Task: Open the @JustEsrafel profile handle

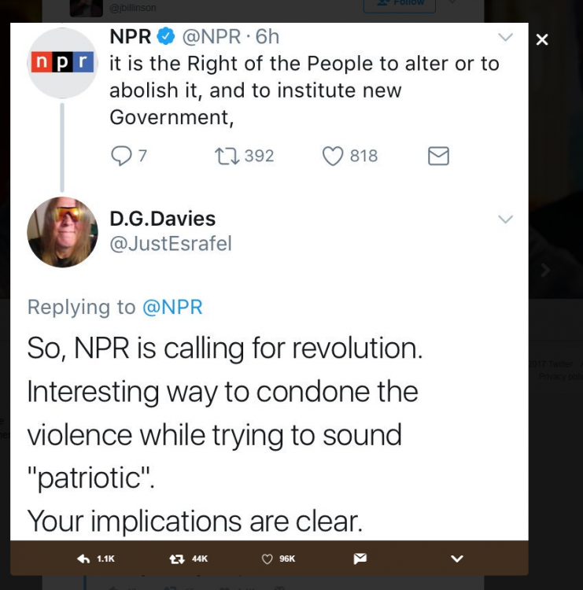Action: pos(171,243)
